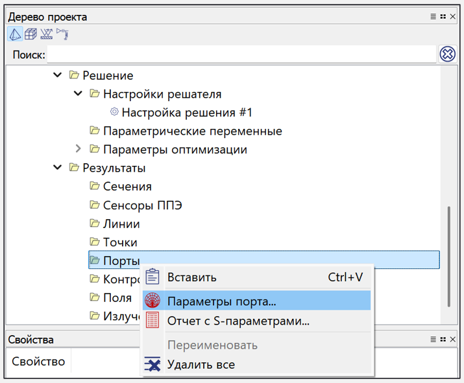Click the third toolbar icon with hatched base
Viewport: 464px width, 383px height.
(x=46, y=34)
